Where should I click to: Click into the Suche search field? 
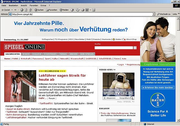(114, 48)
